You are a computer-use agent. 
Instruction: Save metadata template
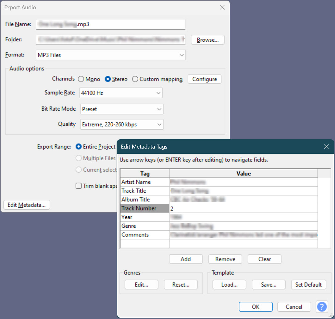point(269,284)
